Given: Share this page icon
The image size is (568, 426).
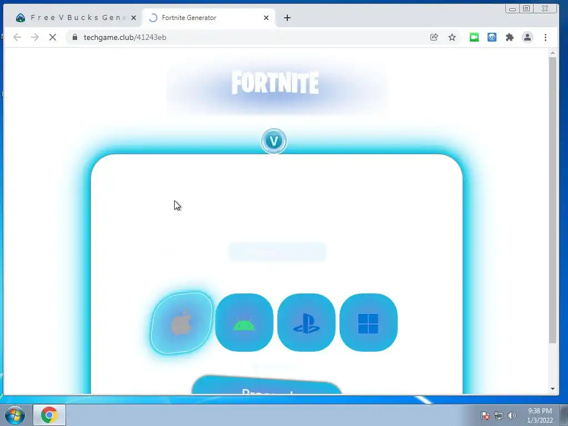Looking at the screenshot, I should [434, 37].
